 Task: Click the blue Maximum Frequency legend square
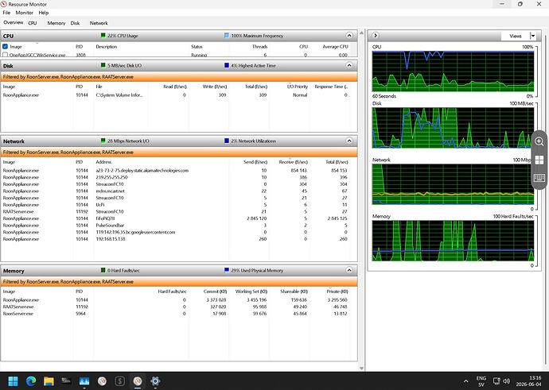click(227, 35)
